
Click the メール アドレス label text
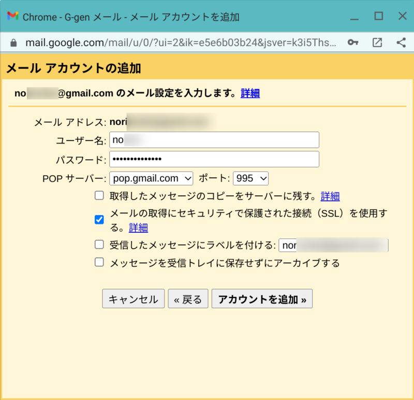[70, 122]
